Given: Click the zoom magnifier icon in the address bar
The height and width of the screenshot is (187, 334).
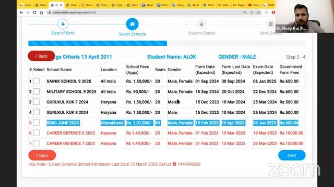Looking at the screenshot, I should pos(245,12).
